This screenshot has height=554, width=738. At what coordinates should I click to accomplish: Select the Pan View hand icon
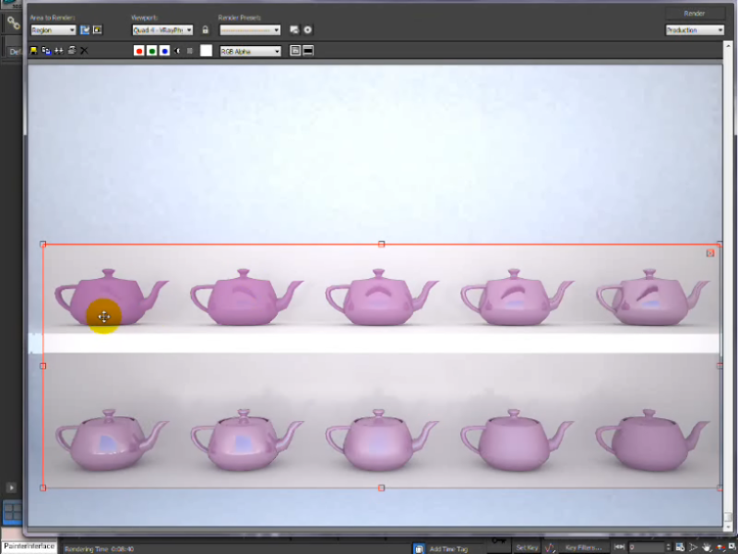click(707, 548)
